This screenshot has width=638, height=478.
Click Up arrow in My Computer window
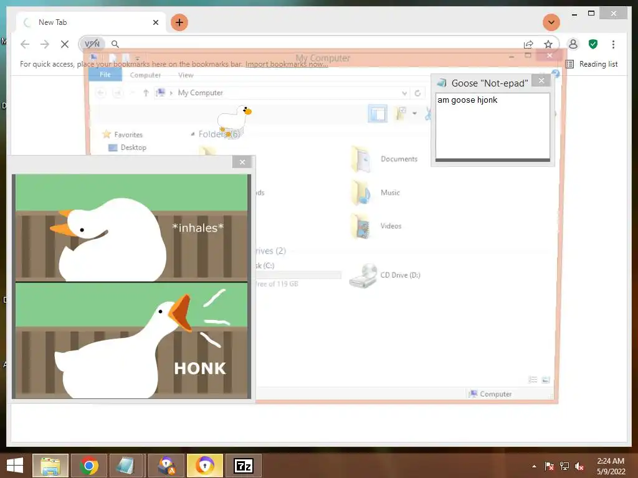pyautogui.click(x=146, y=93)
